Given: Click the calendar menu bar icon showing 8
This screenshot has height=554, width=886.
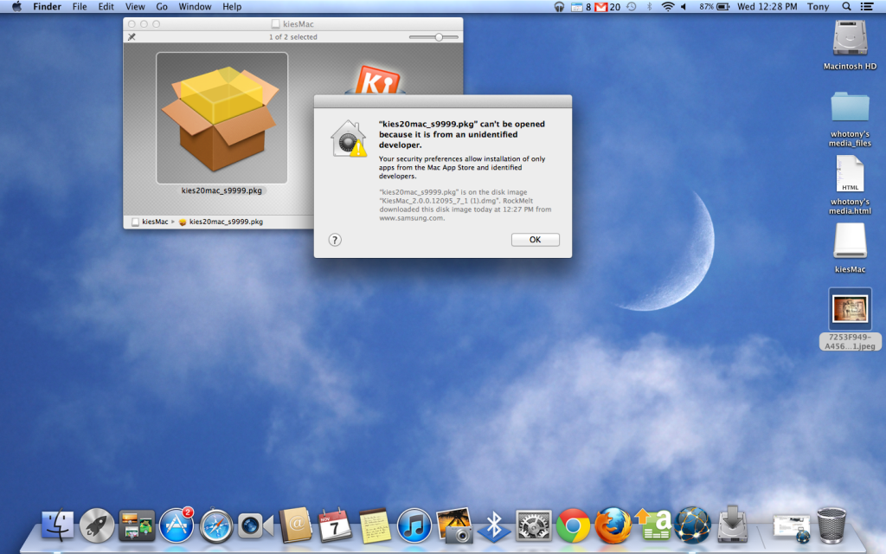Looking at the screenshot, I should [x=581, y=7].
